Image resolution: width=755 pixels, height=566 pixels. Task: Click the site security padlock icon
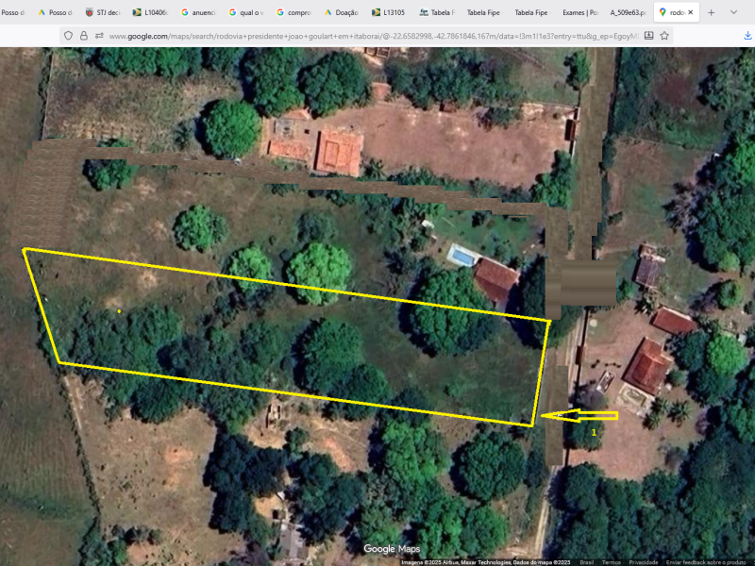[x=84, y=36]
